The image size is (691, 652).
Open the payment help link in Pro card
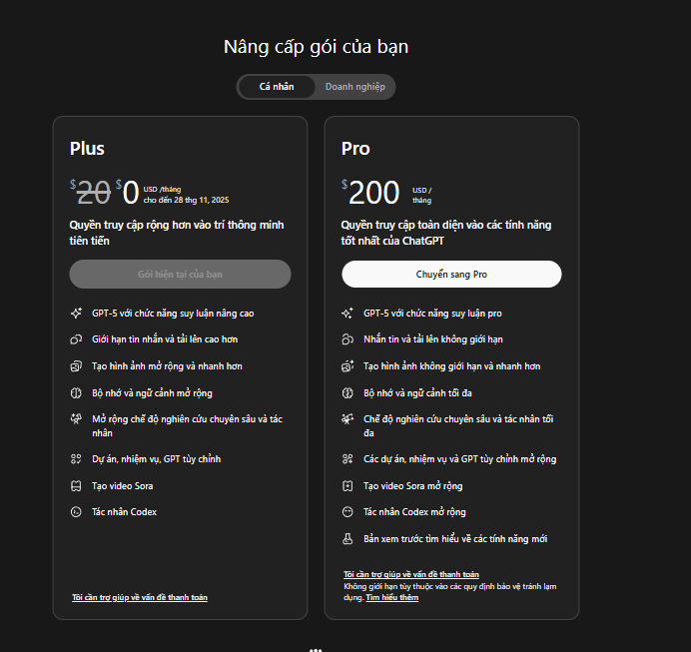pyautogui.click(x=410, y=574)
